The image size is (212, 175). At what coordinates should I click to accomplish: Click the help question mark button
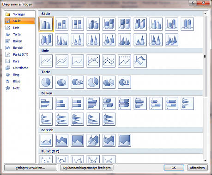(x=193, y=3)
